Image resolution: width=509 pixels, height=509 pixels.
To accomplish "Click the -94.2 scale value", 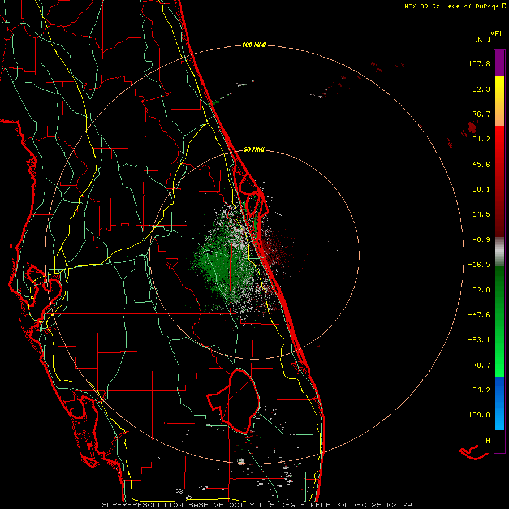I will (x=479, y=390).
